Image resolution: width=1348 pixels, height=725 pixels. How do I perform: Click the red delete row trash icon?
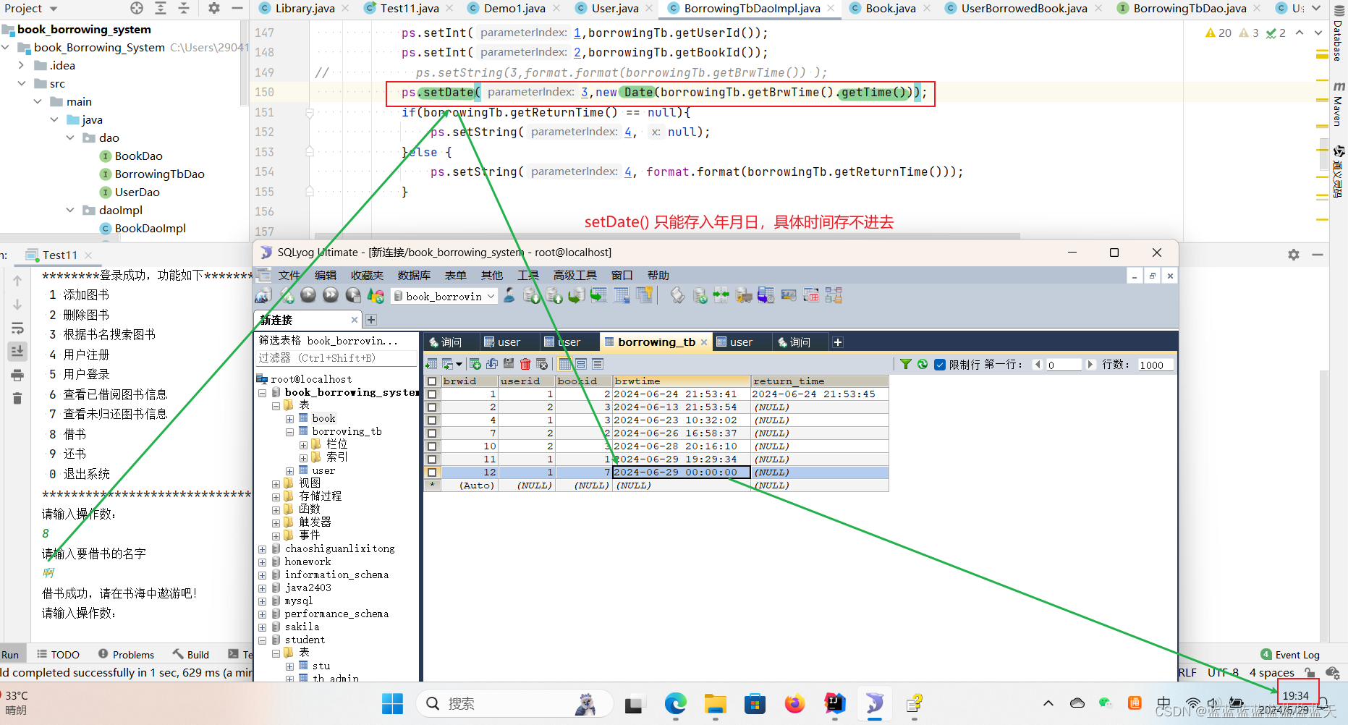tap(525, 364)
